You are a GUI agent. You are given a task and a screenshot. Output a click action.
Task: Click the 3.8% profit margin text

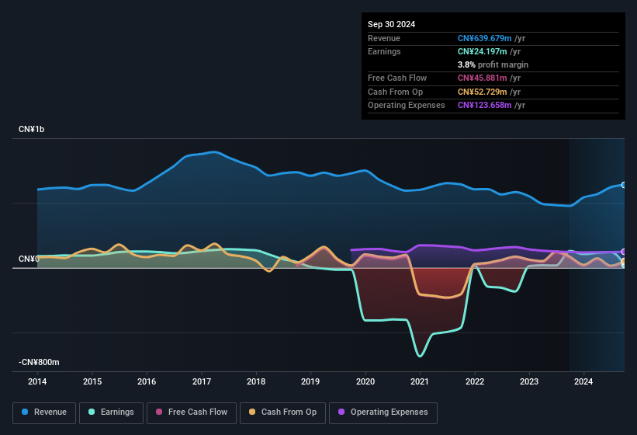coord(493,64)
